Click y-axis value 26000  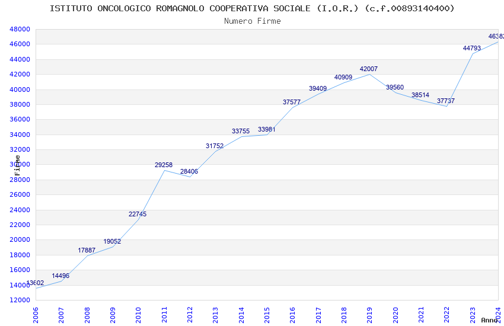pos(20,194)
